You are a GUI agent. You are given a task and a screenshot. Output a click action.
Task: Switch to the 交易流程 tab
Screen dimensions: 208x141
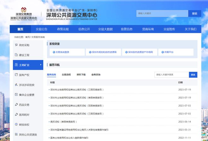coord(66,75)
